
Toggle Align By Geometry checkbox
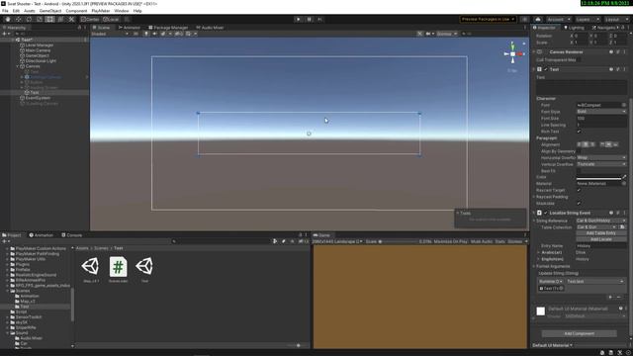tap(579, 151)
